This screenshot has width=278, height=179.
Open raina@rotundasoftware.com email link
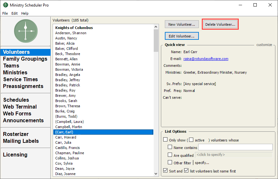pos(206,59)
